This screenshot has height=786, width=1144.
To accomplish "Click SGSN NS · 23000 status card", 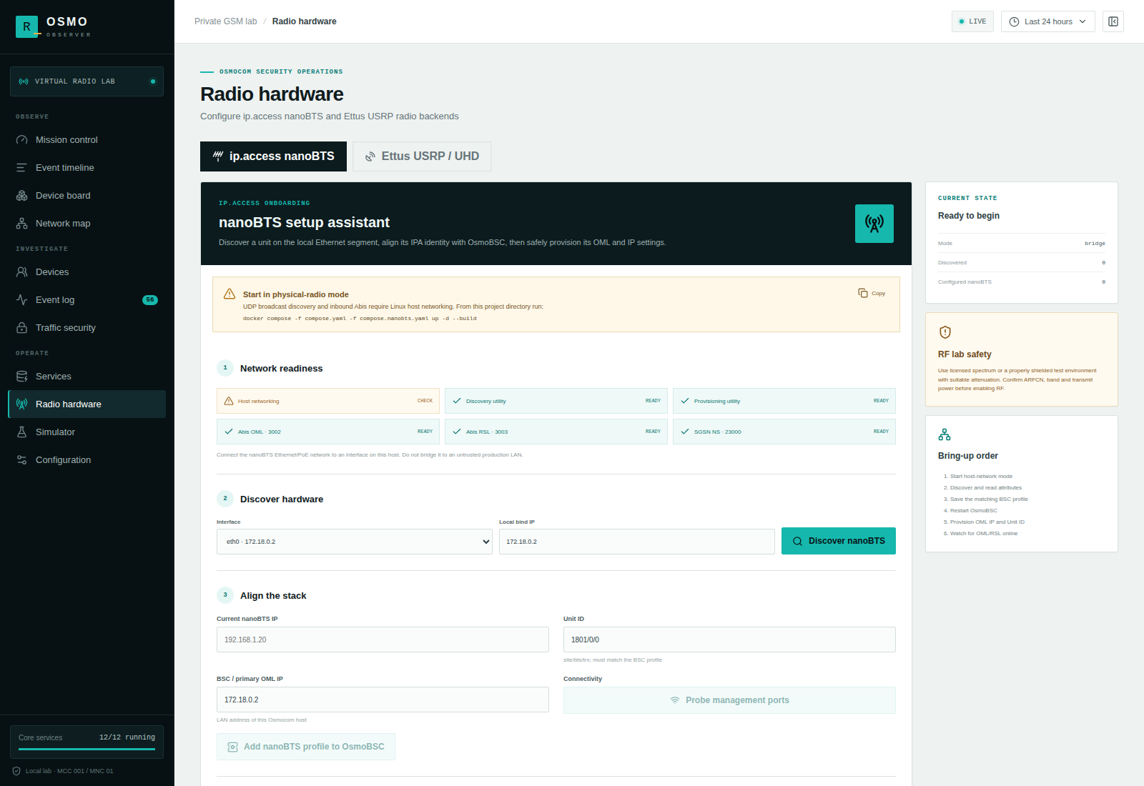I will (784, 432).
